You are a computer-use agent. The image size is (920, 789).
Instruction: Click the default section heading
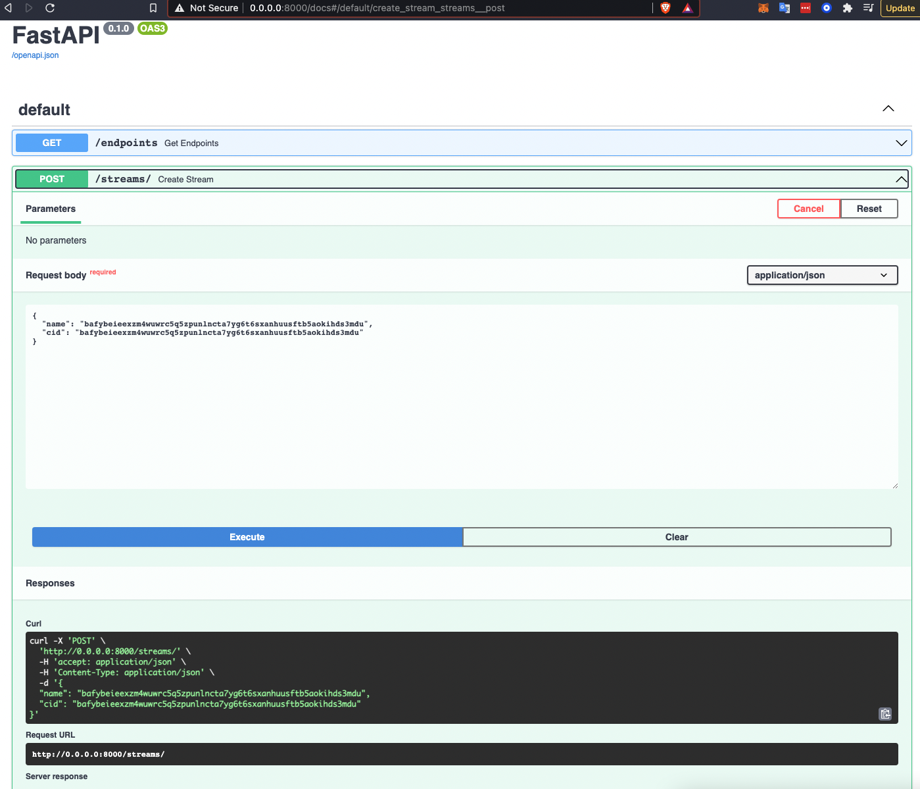click(x=44, y=110)
